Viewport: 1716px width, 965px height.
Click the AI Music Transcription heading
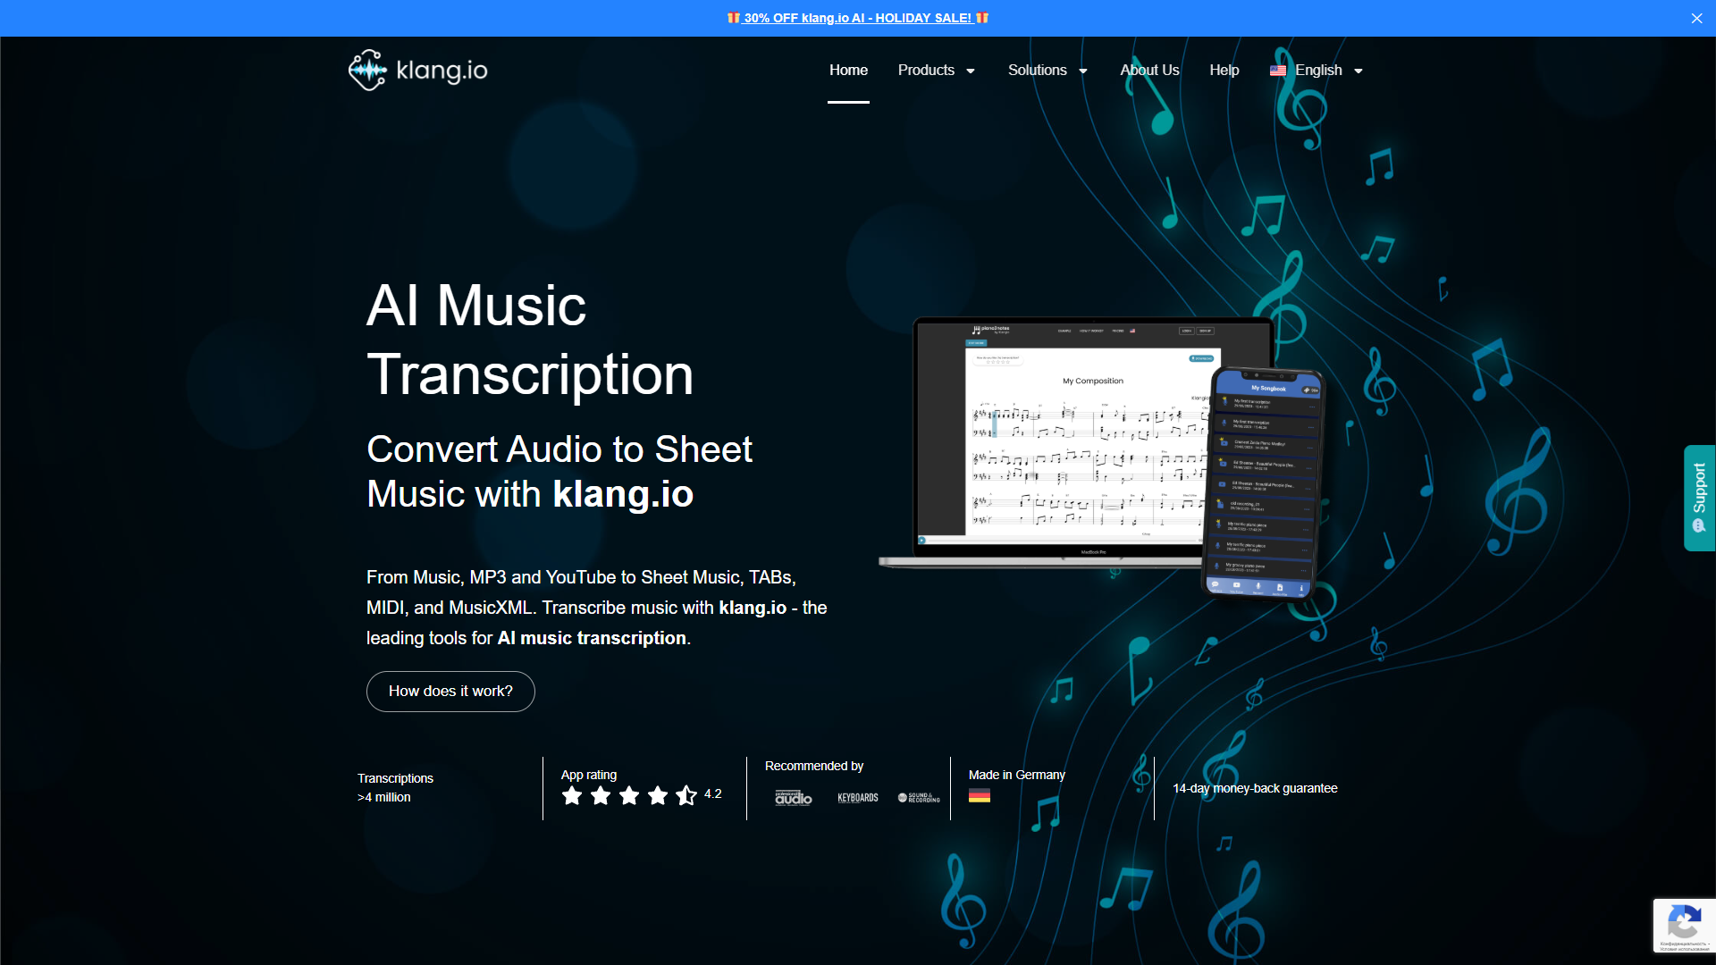(x=530, y=340)
